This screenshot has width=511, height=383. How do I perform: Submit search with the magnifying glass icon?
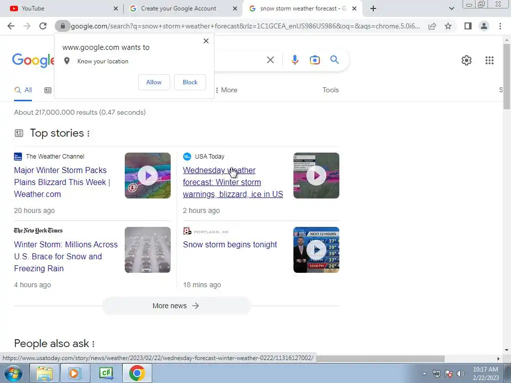click(334, 60)
